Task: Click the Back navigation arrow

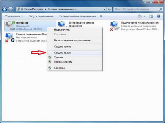Action: (5, 10)
